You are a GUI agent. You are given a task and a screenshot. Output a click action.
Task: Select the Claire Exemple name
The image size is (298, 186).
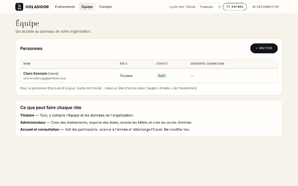[x=35, y=74]
